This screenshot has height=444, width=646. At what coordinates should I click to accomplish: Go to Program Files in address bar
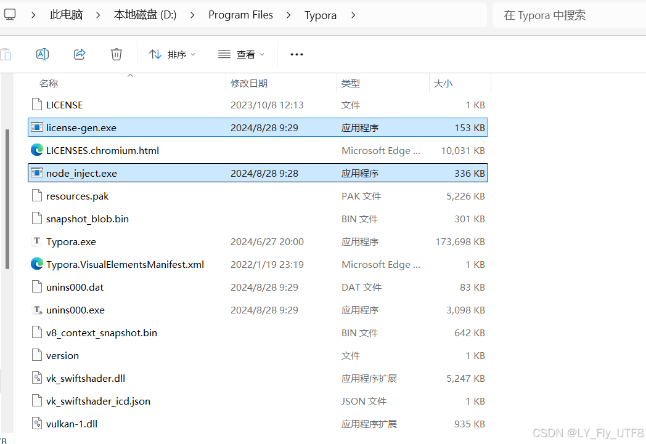click(x=240, y=15)
